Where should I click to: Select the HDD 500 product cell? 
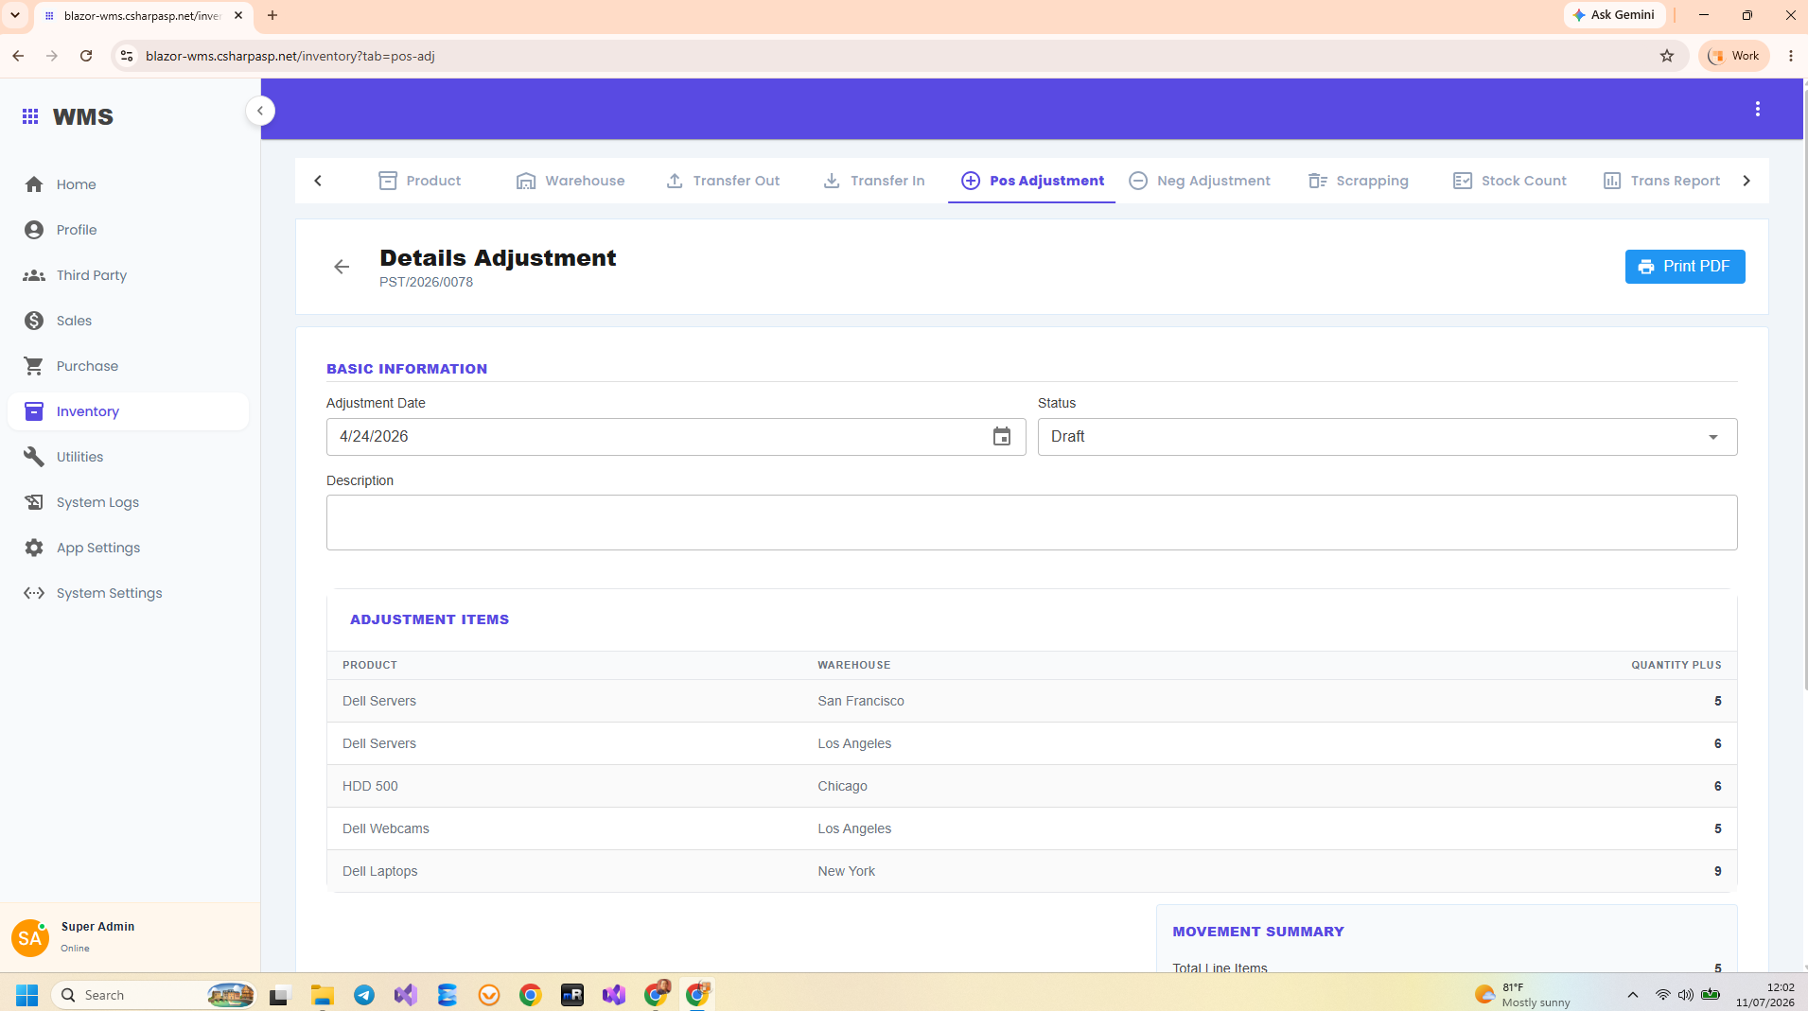(370, 786)
